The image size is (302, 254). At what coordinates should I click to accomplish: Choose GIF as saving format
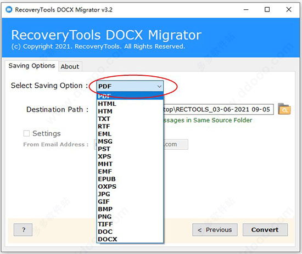point(130,201)
